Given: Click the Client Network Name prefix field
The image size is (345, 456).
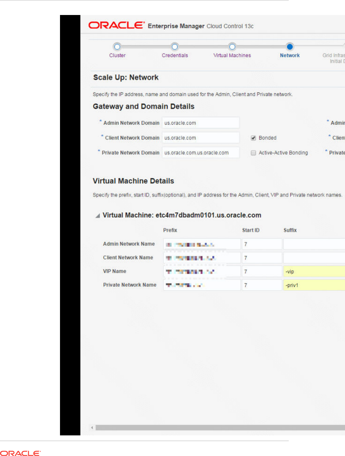Looking at the screenshot, I should pyautogui.click(x=202, y=258).
